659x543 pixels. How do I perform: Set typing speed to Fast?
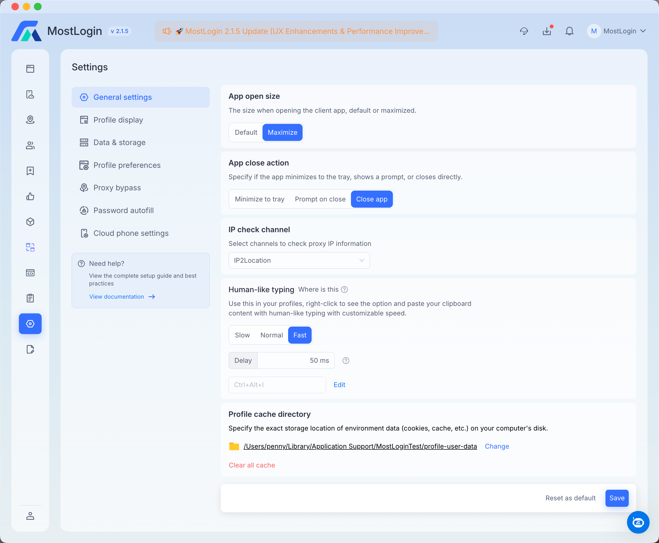tap(300, 335)
